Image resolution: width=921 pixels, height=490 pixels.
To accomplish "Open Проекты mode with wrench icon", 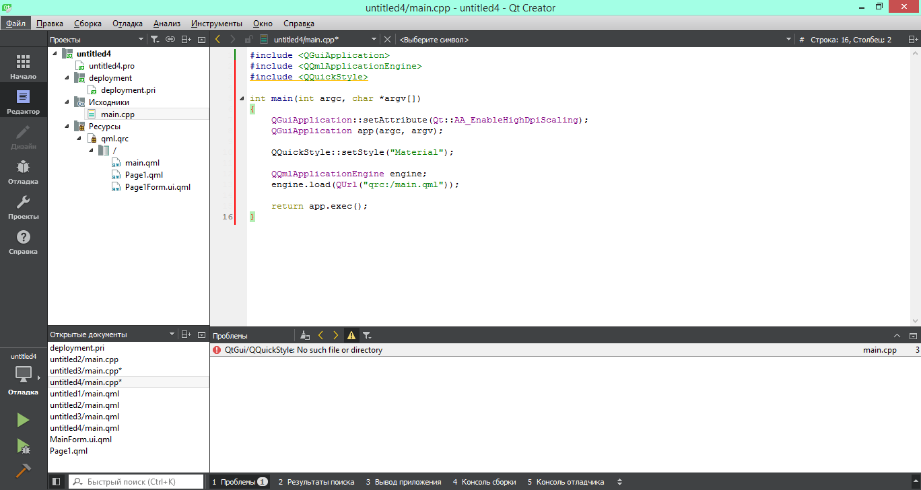I will click(24, 207).
